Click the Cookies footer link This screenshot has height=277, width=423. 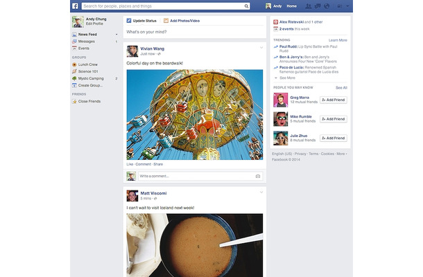pos(327,154)
